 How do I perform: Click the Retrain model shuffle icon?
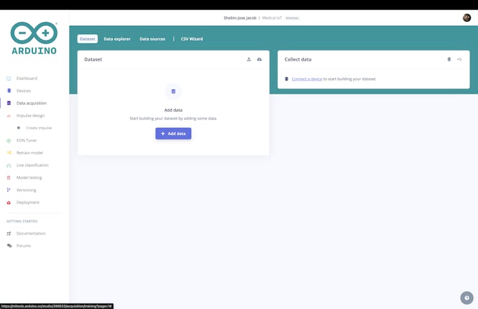pos(9,153)
